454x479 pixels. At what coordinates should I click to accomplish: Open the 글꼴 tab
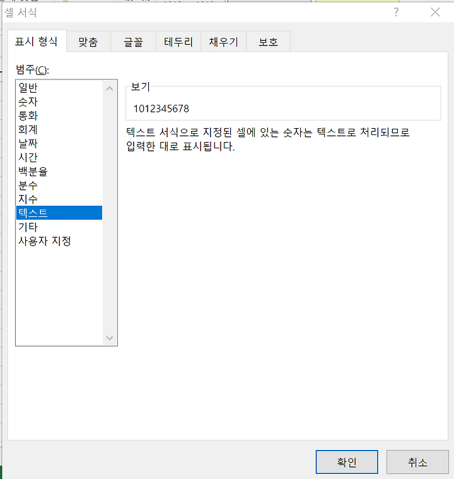click(x=133, y=42)
